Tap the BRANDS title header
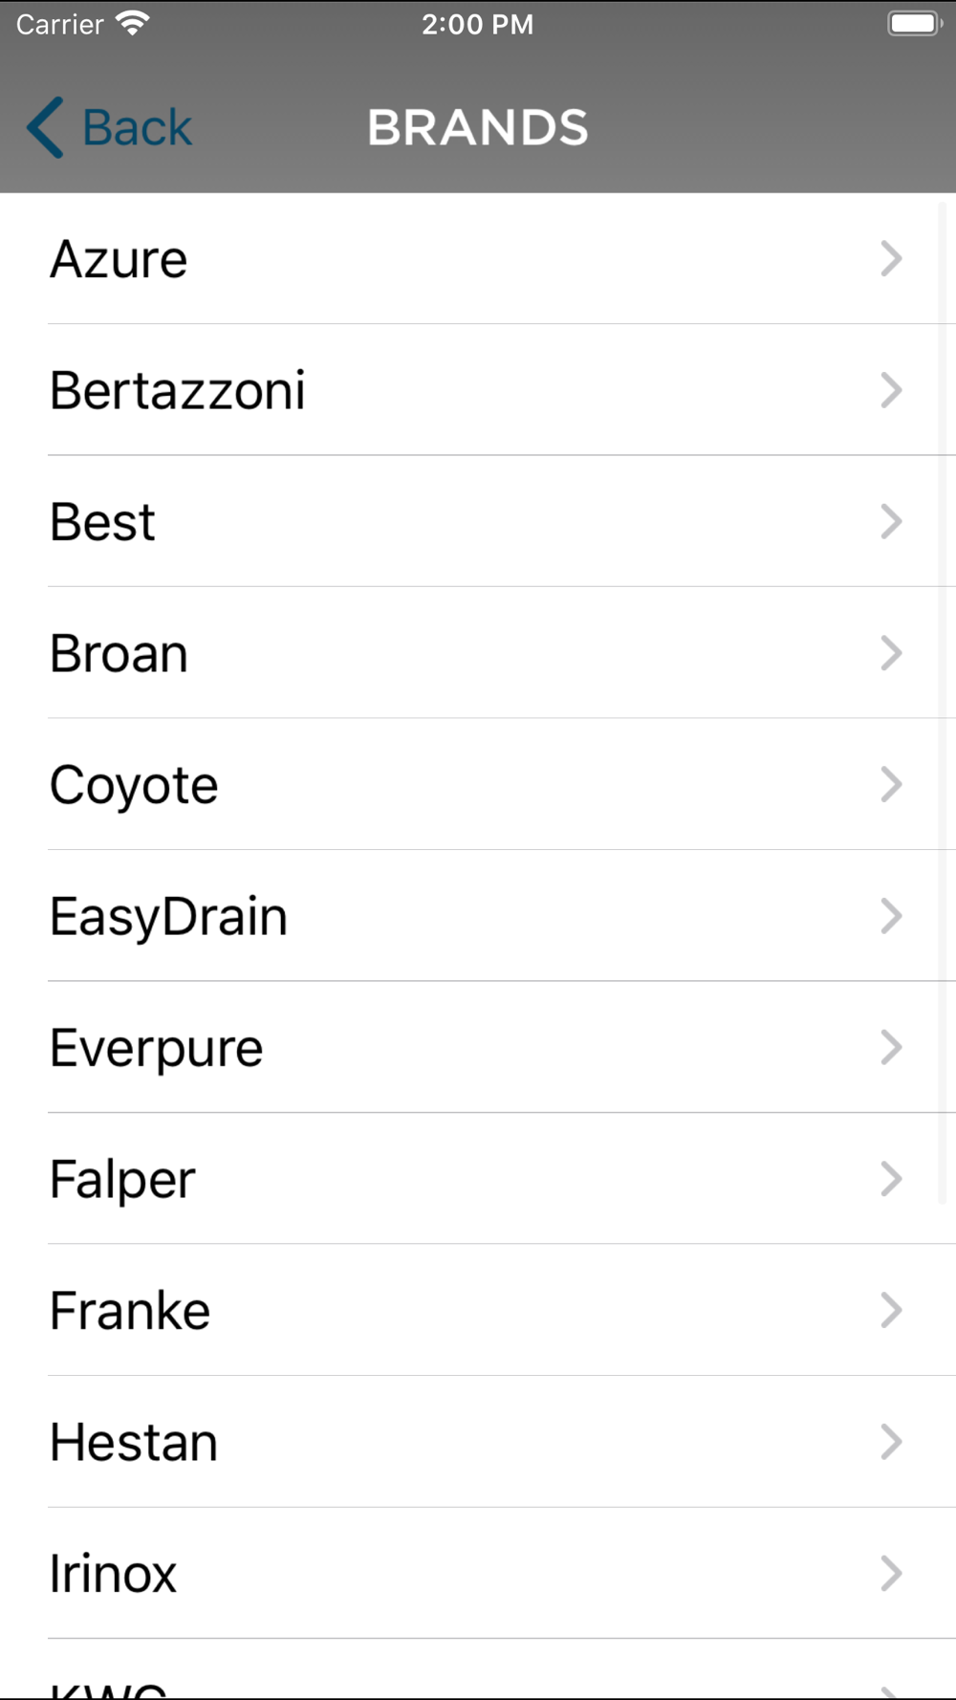 click(x=478, y=127)
